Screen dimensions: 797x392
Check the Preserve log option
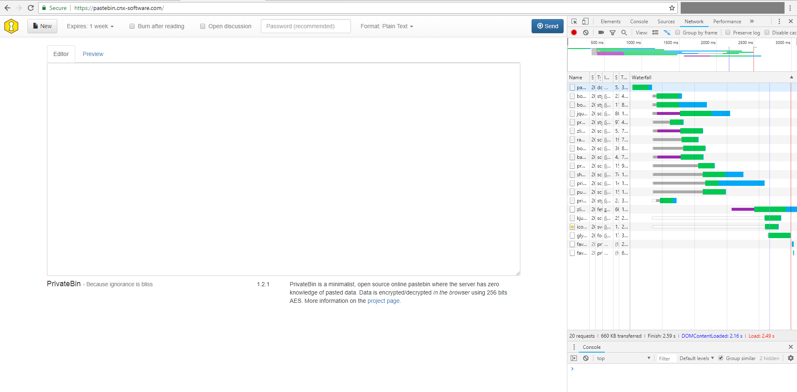pyautogui.click(x=728, y=32)
